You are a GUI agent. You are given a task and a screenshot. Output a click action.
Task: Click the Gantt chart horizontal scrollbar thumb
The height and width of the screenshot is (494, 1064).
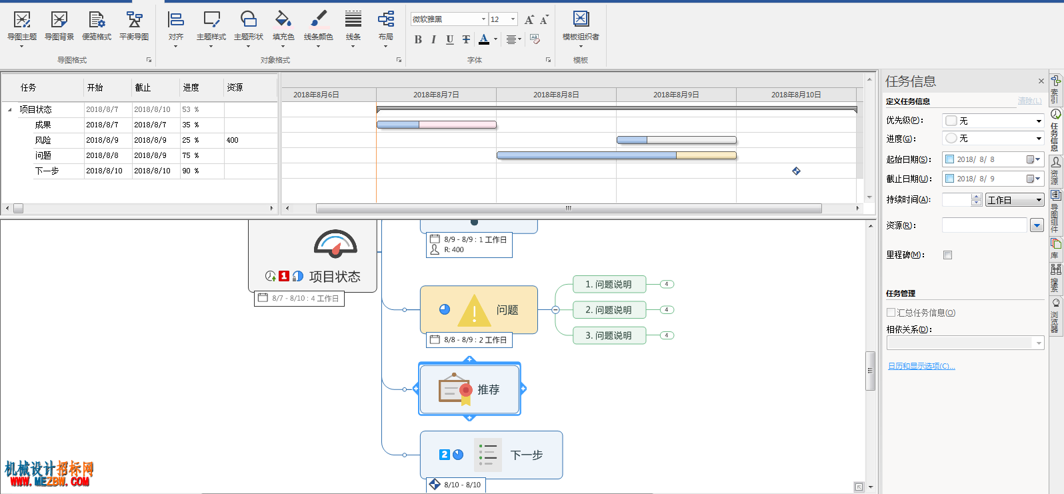pos(569,208)
